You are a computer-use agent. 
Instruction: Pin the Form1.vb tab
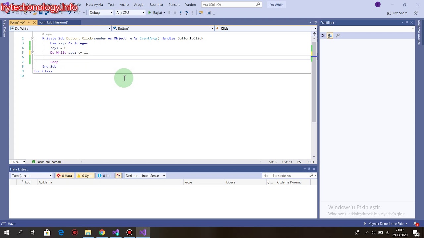(x=29, y=22)
